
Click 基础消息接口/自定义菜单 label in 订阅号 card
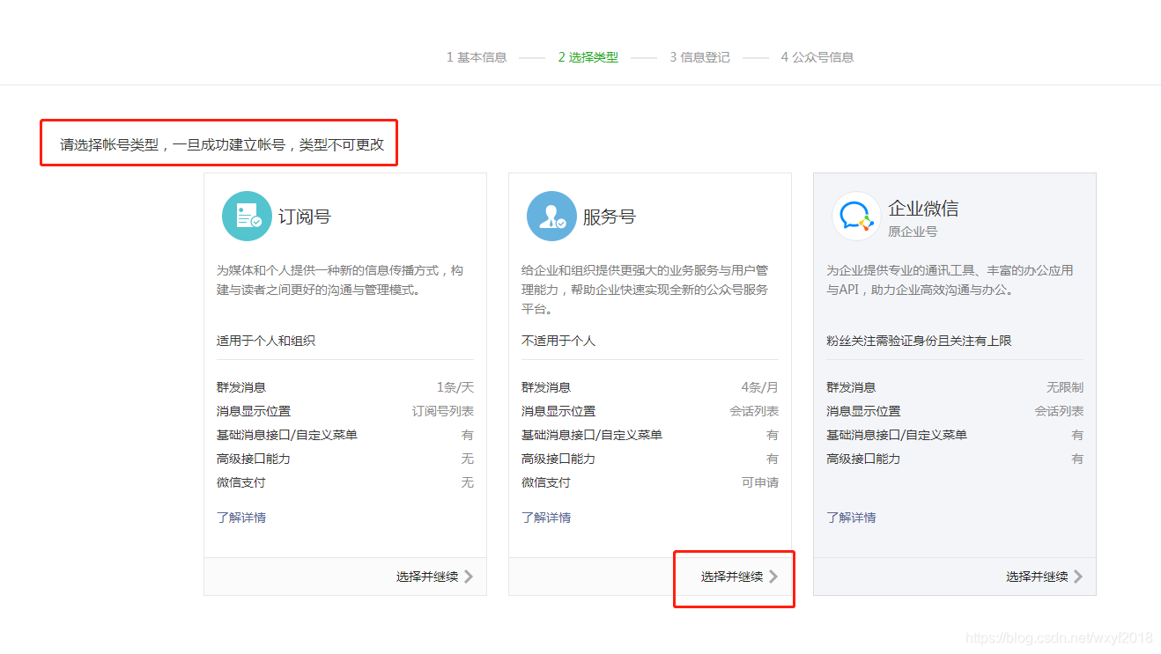pyautogui.click(x=287, y=435)
